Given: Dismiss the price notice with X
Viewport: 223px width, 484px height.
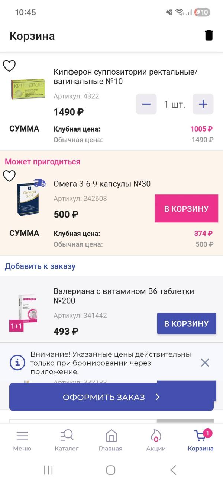Looking at the screenshot, I should (205, 363).
